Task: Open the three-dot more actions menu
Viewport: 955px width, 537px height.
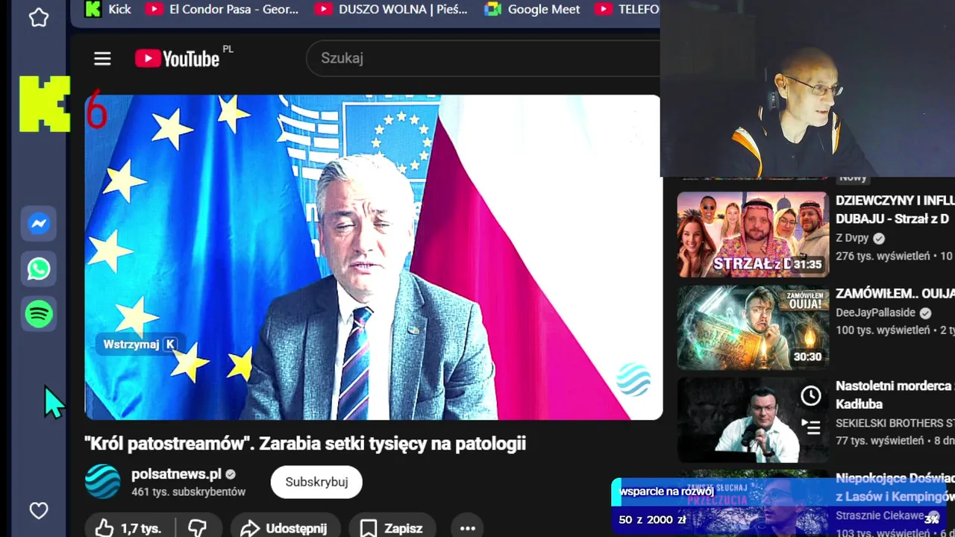Action: pyautogui.click(x=468, y=528)
